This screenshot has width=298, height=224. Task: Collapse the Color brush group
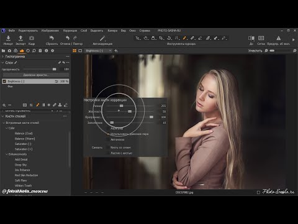pyautogui.click(x=7, y=128)
